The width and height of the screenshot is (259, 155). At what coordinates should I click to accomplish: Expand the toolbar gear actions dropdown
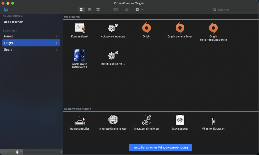pos(139,10)
